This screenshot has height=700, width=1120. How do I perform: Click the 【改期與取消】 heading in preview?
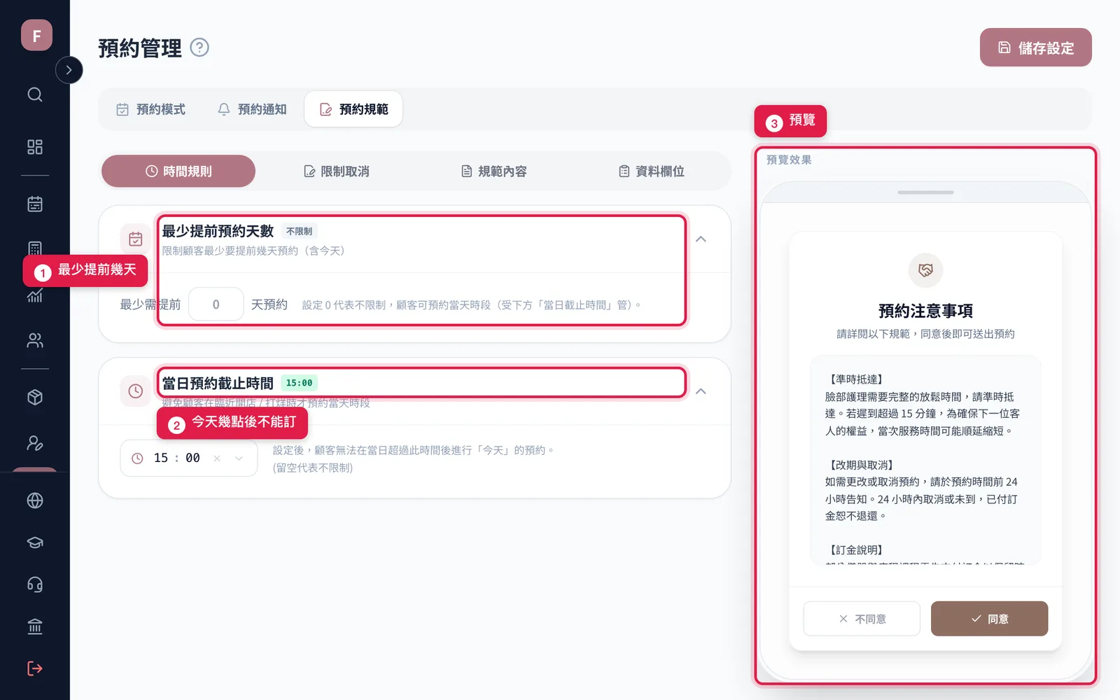point(862,465)
